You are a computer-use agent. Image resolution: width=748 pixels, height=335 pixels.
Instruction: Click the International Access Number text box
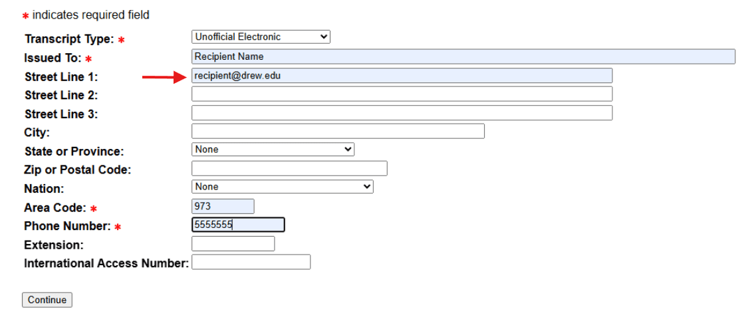251,263
